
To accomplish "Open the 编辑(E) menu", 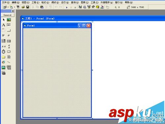I will (x=16, y=2).
